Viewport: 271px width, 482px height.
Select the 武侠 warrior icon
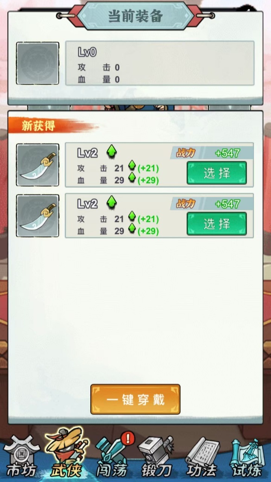(67, 454)
